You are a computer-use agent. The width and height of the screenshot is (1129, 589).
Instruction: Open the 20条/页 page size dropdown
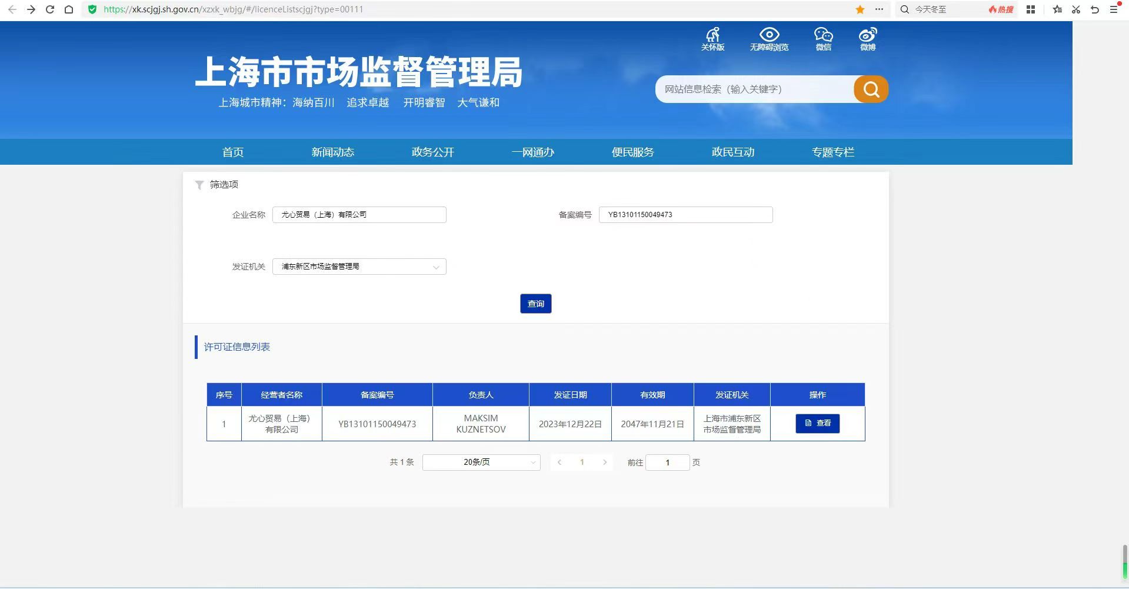[481, 462]
